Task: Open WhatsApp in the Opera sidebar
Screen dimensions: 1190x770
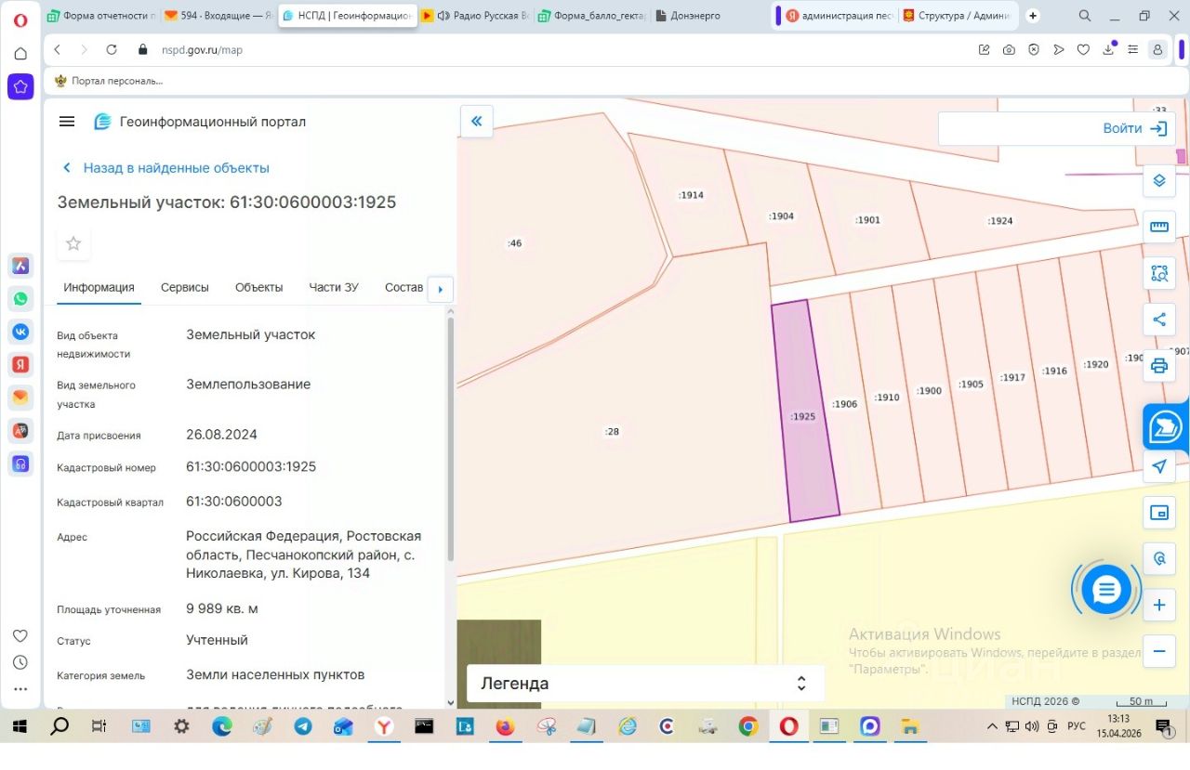Action: (x=20, y=299)
